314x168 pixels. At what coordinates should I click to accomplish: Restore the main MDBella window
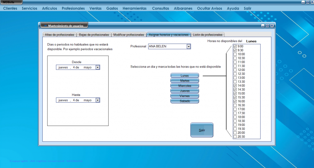point(308,2)
